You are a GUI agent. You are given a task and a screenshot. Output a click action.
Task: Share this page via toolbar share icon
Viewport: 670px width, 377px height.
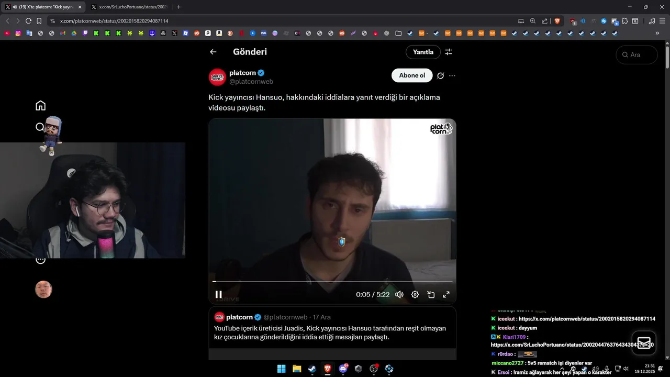click(545, 21)
